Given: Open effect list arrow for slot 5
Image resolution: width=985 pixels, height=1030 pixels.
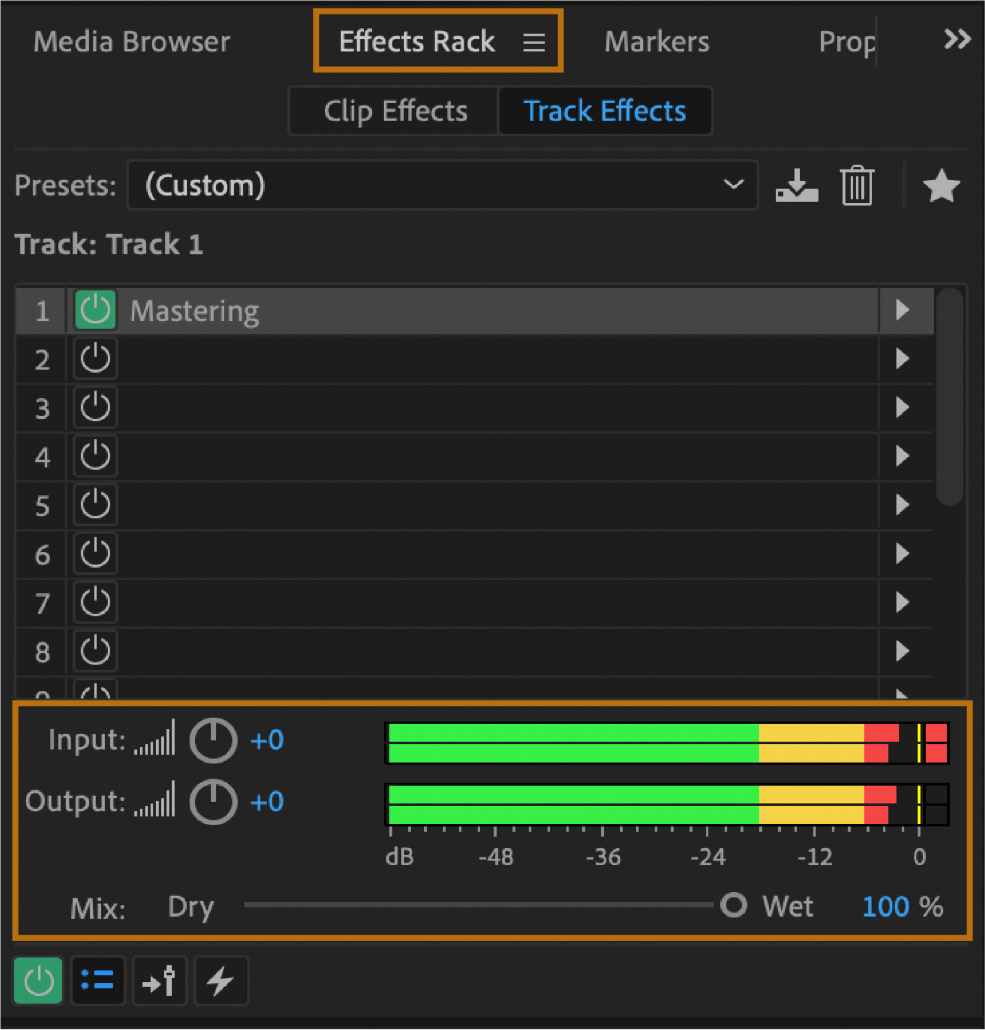Looking at the screenshot, I should (x=902, y=505).
